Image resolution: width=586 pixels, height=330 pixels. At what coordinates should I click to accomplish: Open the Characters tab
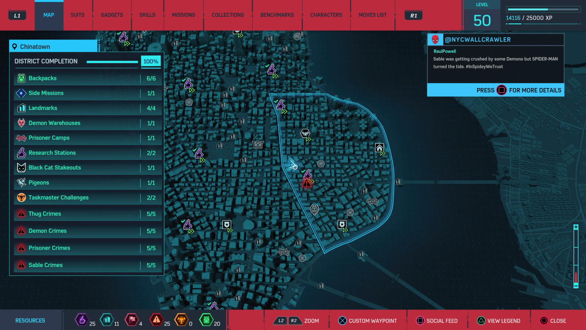coord(326,15)
